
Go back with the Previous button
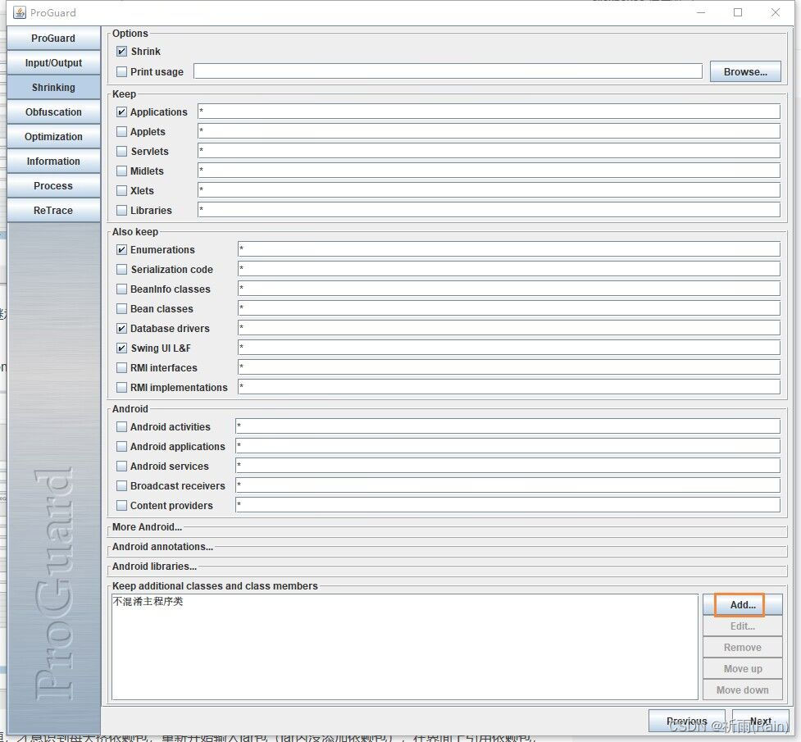[686, 721]
